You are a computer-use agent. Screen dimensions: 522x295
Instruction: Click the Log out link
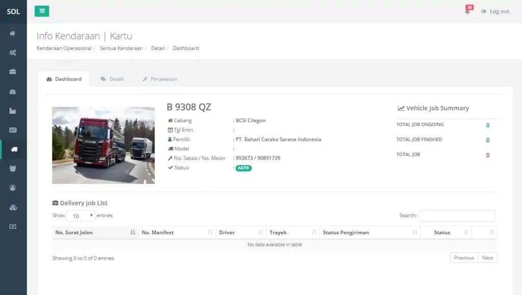495,11
